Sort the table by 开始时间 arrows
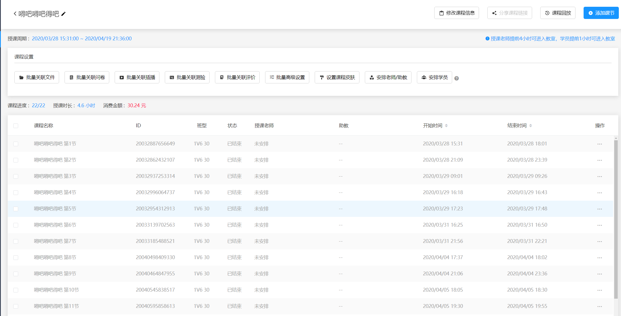This screenshot has width=621, height=316. pyautogui.click(x=446, y=126)
